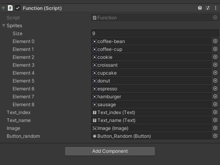The image size is (220, 165).
Task: Select the croissant sprite field
Action: 151,65
